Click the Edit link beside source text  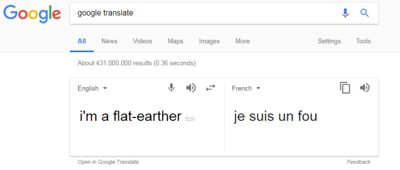(190, 119)
